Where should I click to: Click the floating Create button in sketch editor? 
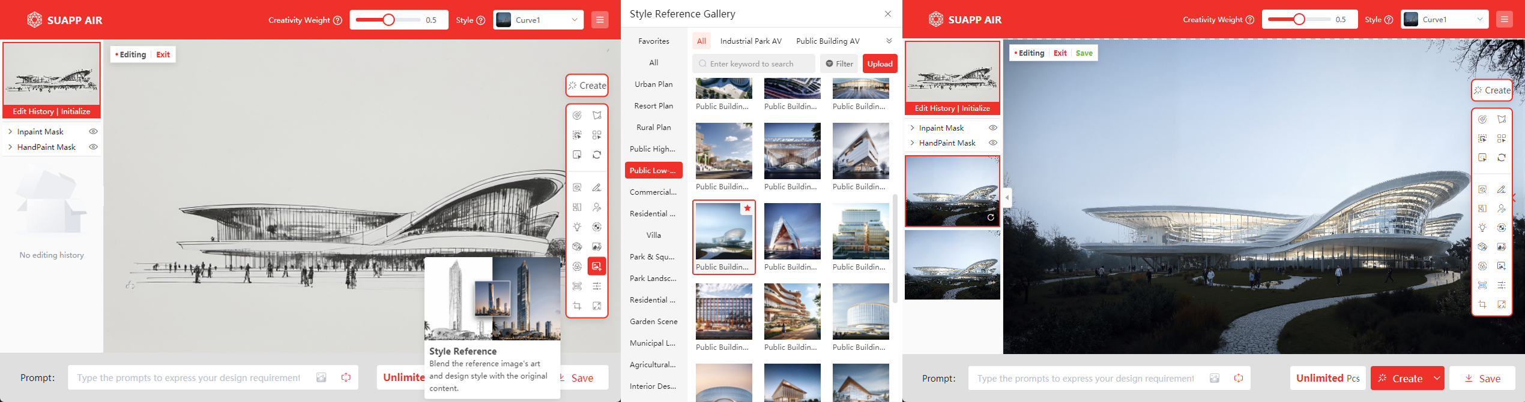pyautogui.click(x=587, y=86)
